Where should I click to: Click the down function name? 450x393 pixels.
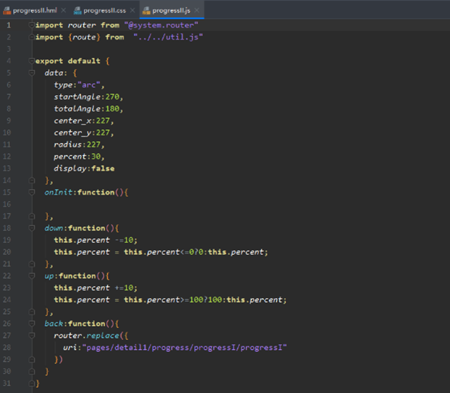(54, 228)
